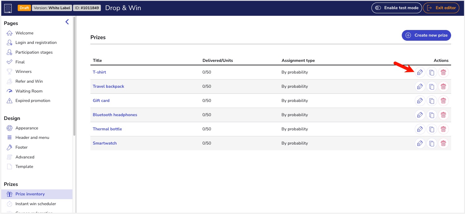Screen dimensions: 465x214
Task: Select Header and menu option
Action: (32, 138)
